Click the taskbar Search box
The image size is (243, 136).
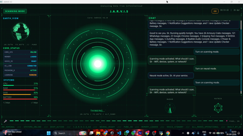coord(70,133)
